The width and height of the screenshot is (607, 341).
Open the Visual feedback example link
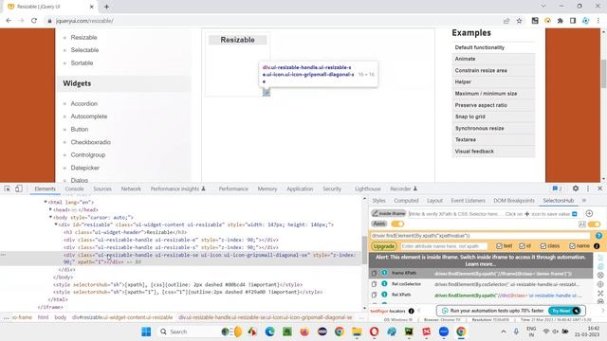(474, 152)
